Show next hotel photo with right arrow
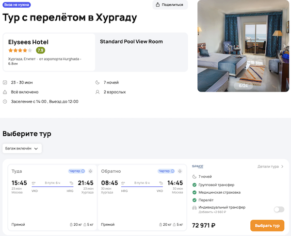 284,46
